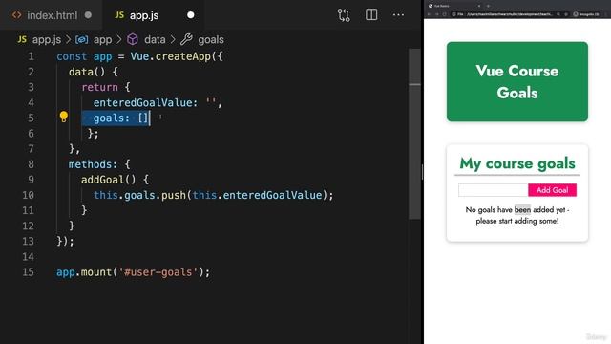The image size is (611, 344).
Task: Switch to the index.html editor tab
Action: click(51, 15)
